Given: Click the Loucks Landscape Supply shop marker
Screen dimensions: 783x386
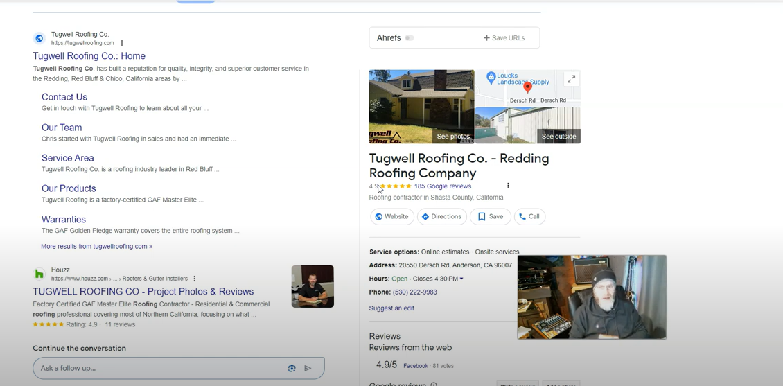Looking at the screenshot, I should click(x=491, y=76).
